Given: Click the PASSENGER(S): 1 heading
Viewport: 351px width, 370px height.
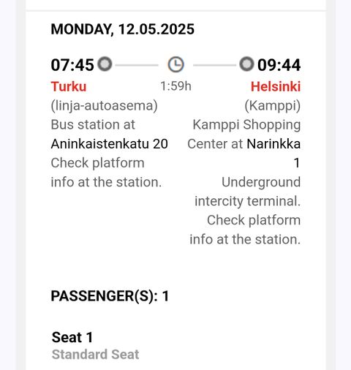Looking at the screenshot, I should (110, 296).
